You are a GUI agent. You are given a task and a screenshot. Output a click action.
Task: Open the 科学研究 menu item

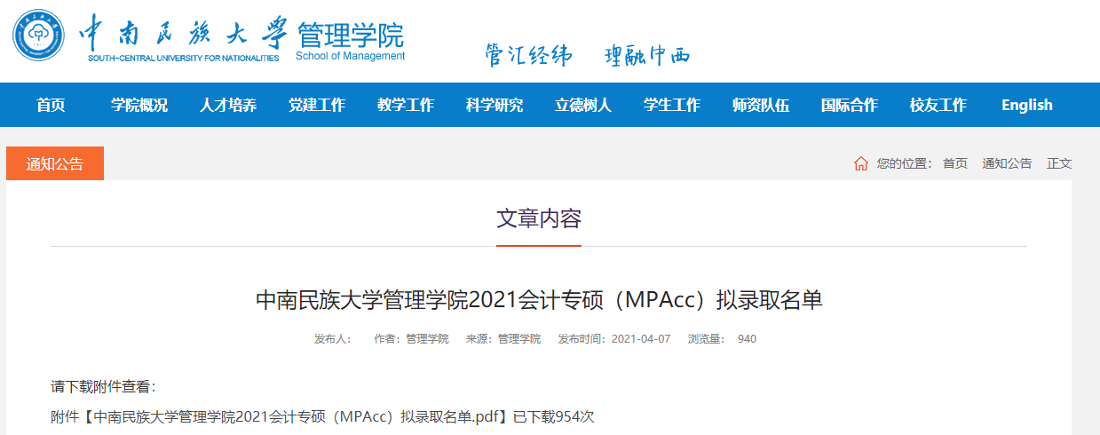click(x=495, y=105)
